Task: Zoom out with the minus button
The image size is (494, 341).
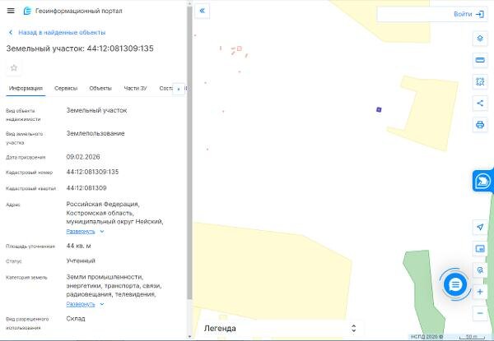Action: [x=480, y=313]
